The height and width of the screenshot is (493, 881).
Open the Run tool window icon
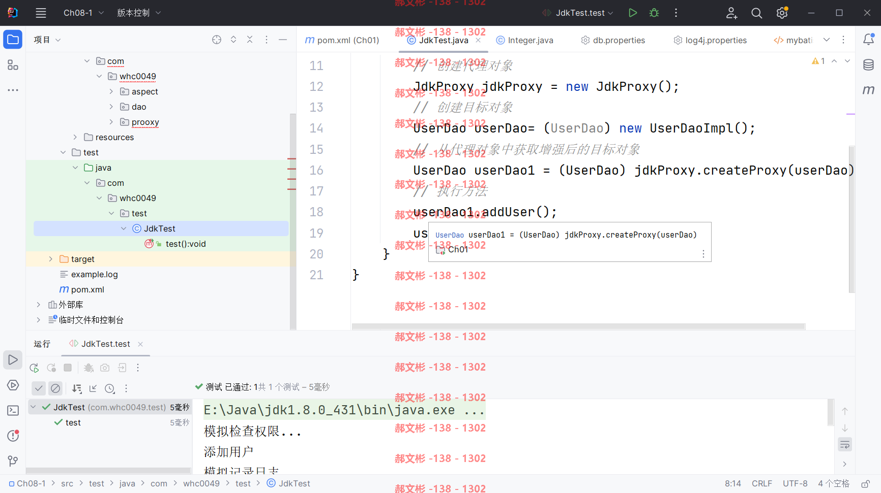click(13, 360)
